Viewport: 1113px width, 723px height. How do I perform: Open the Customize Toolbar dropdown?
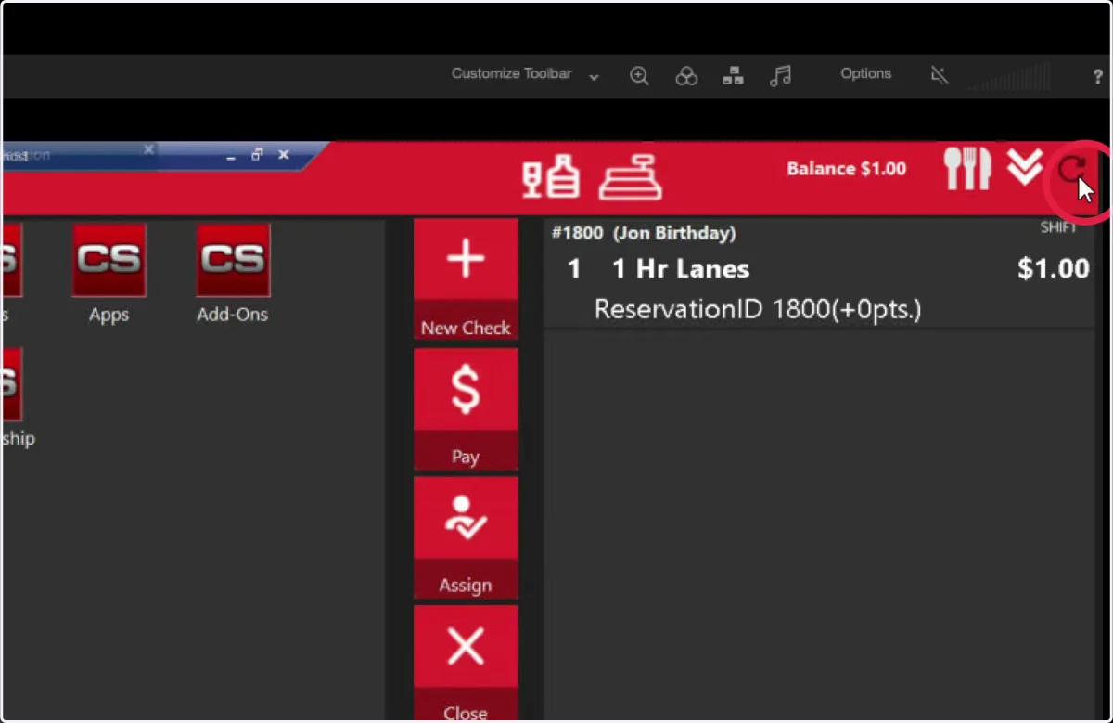525,74
